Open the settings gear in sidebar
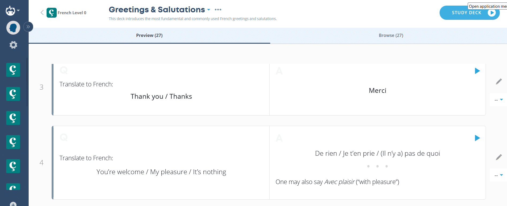507x206 pixels. pyautogui.click(x=13, y=45)
